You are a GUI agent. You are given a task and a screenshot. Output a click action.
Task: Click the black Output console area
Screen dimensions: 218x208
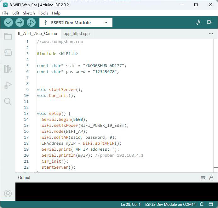117,192
